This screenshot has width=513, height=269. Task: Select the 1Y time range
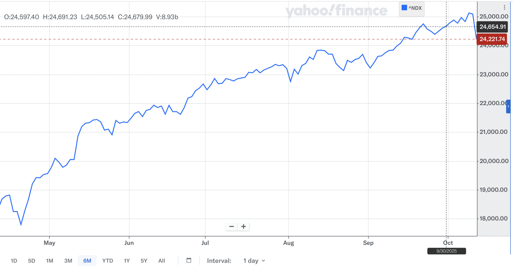[127, 261]
